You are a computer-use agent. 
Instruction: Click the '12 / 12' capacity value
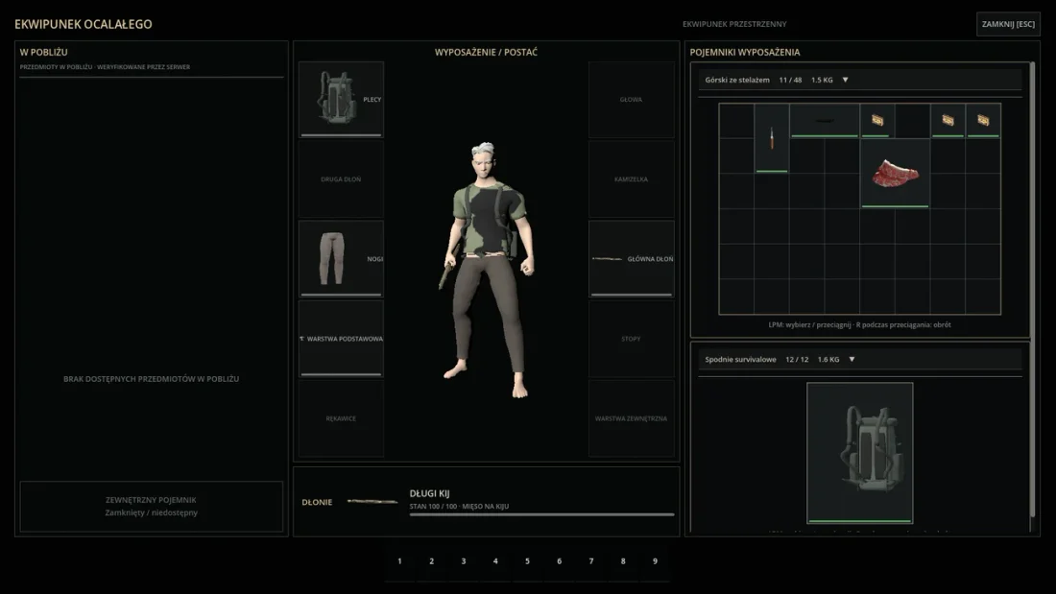click(x=797, y=360)
